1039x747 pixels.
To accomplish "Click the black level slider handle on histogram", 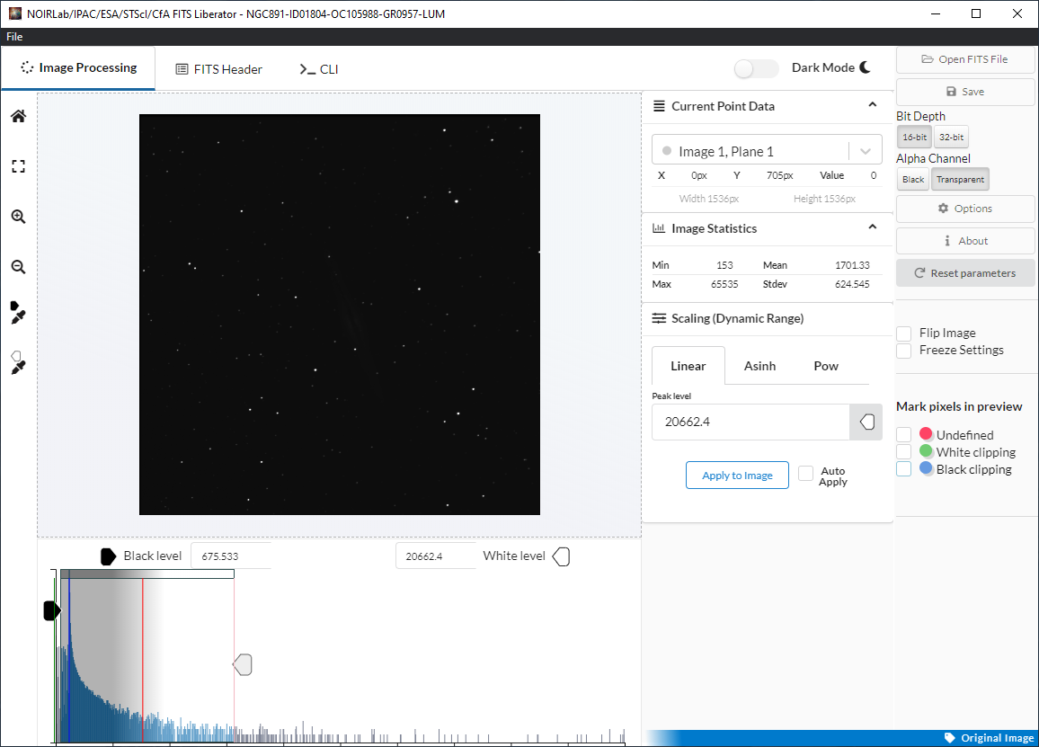I will point(52,610).
